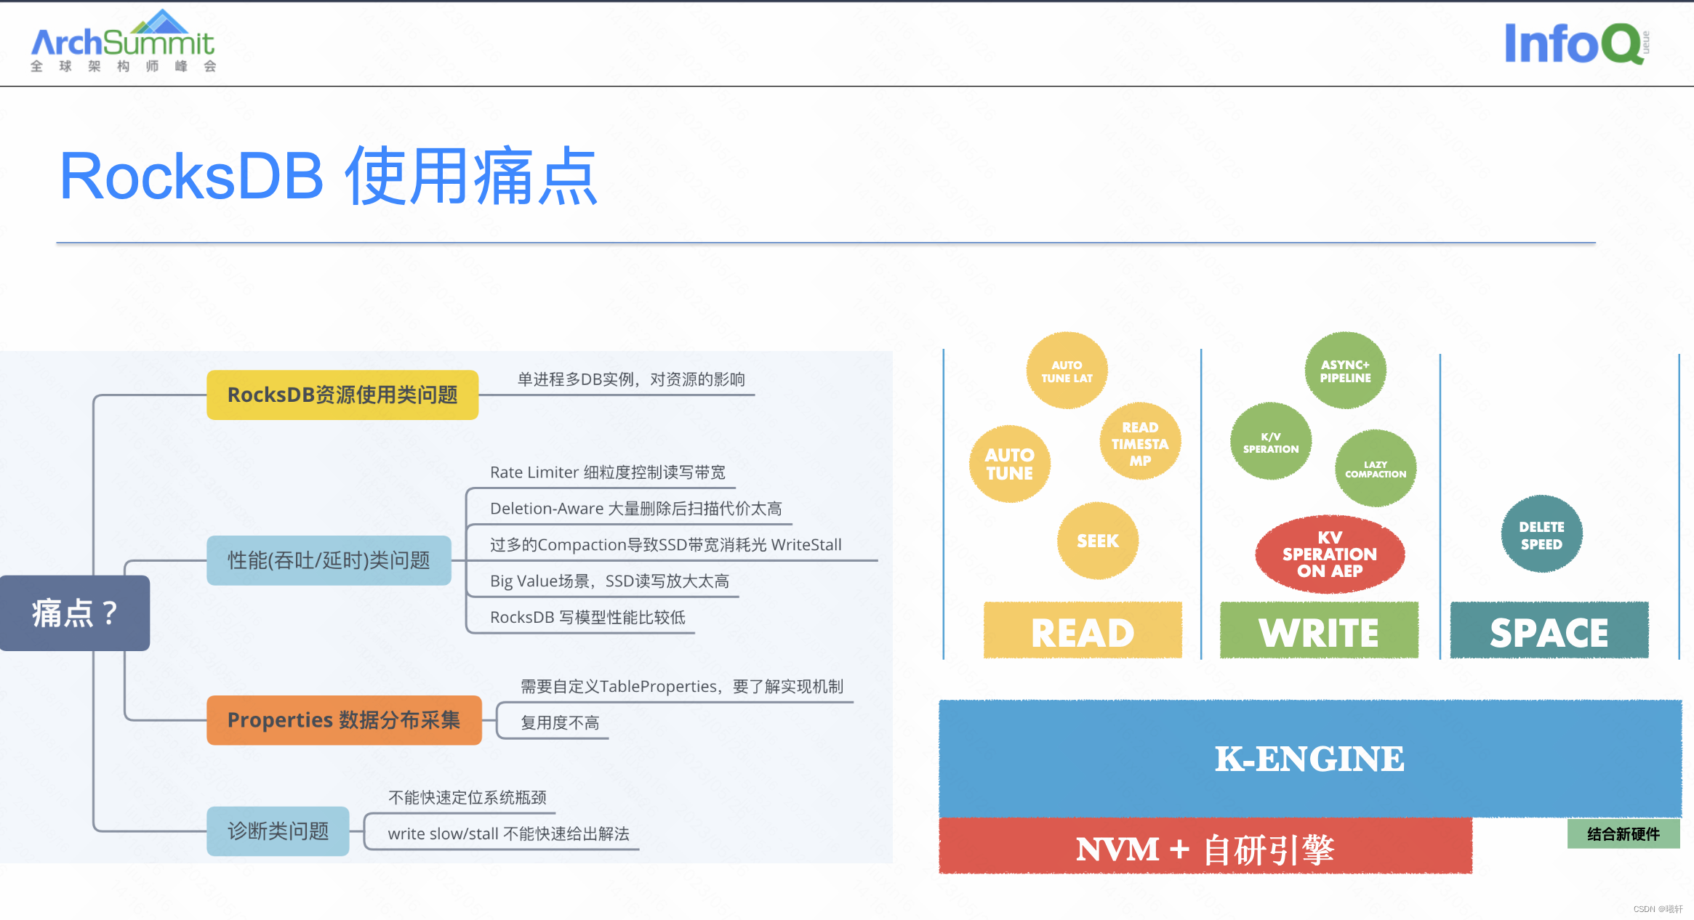This screenshot has width=1694, height=920.
Task: Click the red KV SPERATION ON AEP oval
Action: pos(1330,554)
